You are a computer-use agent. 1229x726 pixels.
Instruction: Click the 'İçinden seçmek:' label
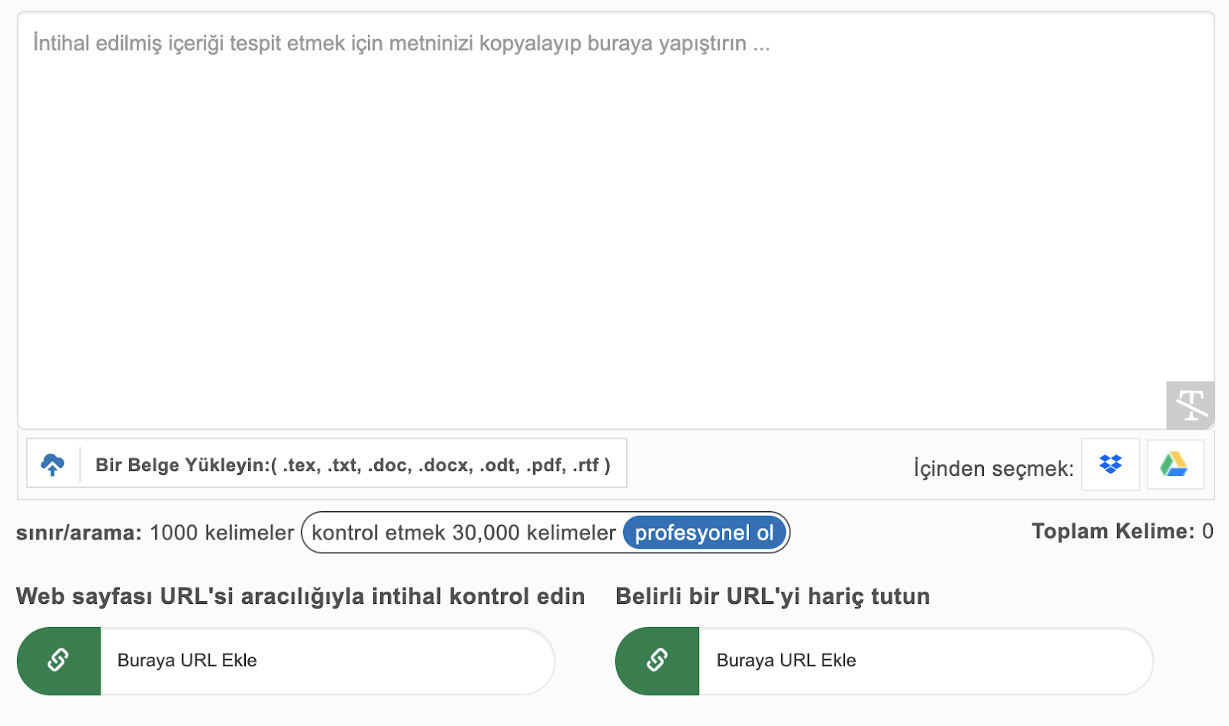tap(993, 468)
